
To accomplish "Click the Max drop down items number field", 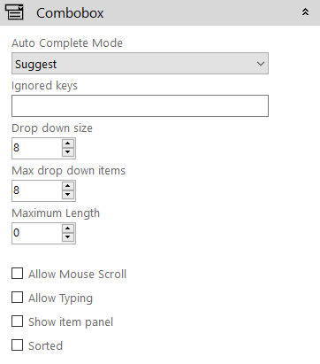I will pos(37,190).
